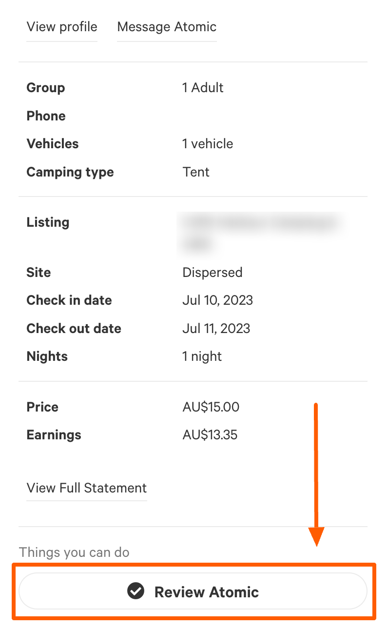Click the Earnings label
Viewport: 387px width, 629px height.
(54, 435)
